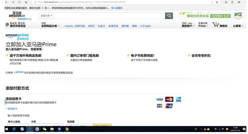
Task: Click the MasterCard logo
Action: pos(169,100)
